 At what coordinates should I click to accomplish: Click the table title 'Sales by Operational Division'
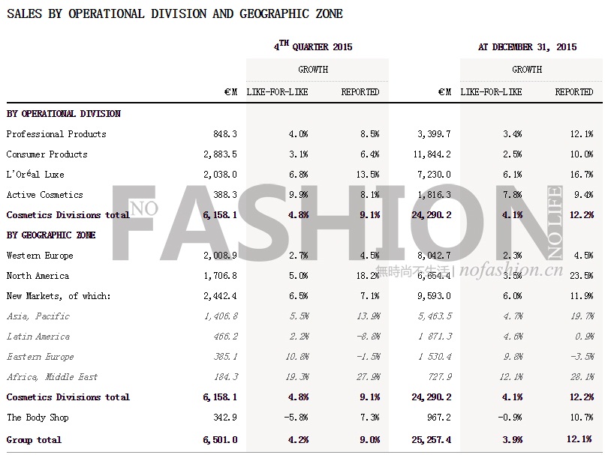coord(174,13)
